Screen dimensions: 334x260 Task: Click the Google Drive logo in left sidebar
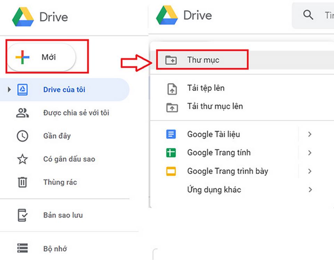click(23, 17)
